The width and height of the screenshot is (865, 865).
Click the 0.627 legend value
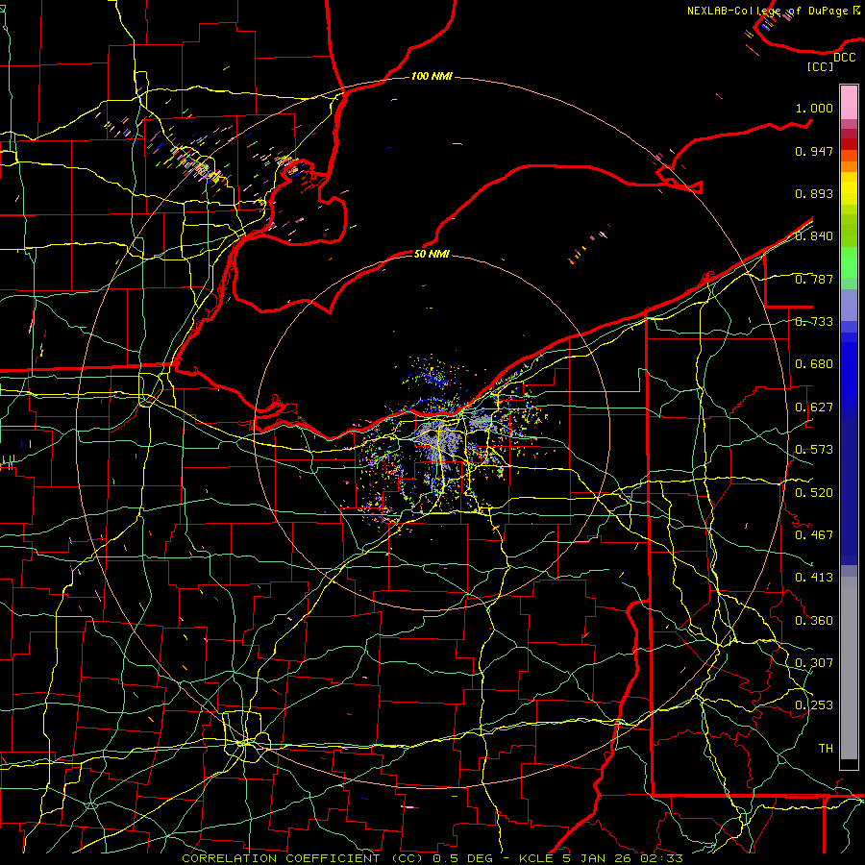[x=814, y=408]
